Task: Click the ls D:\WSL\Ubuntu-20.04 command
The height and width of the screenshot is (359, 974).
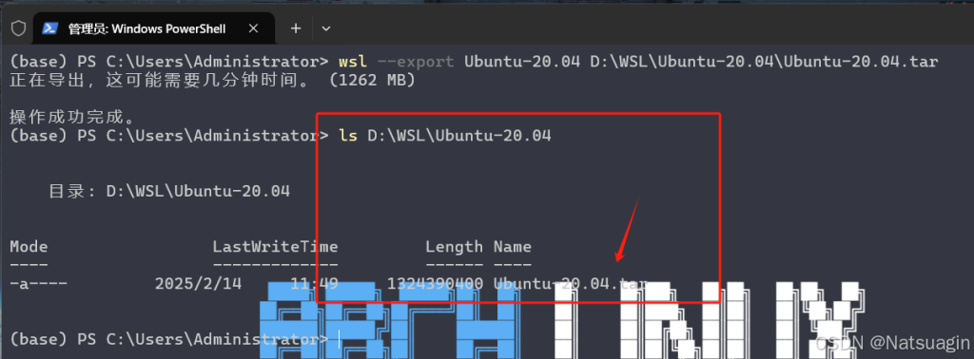Action: click(x=445, y=135)
